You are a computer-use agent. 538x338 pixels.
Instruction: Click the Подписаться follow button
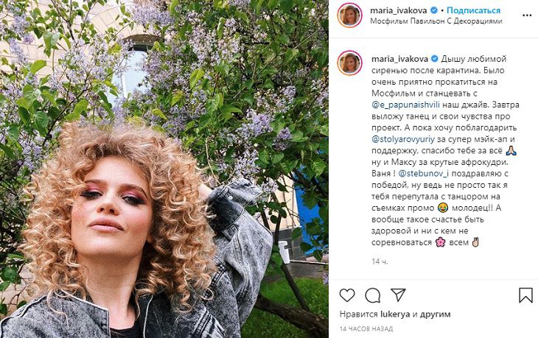(473, 10)
